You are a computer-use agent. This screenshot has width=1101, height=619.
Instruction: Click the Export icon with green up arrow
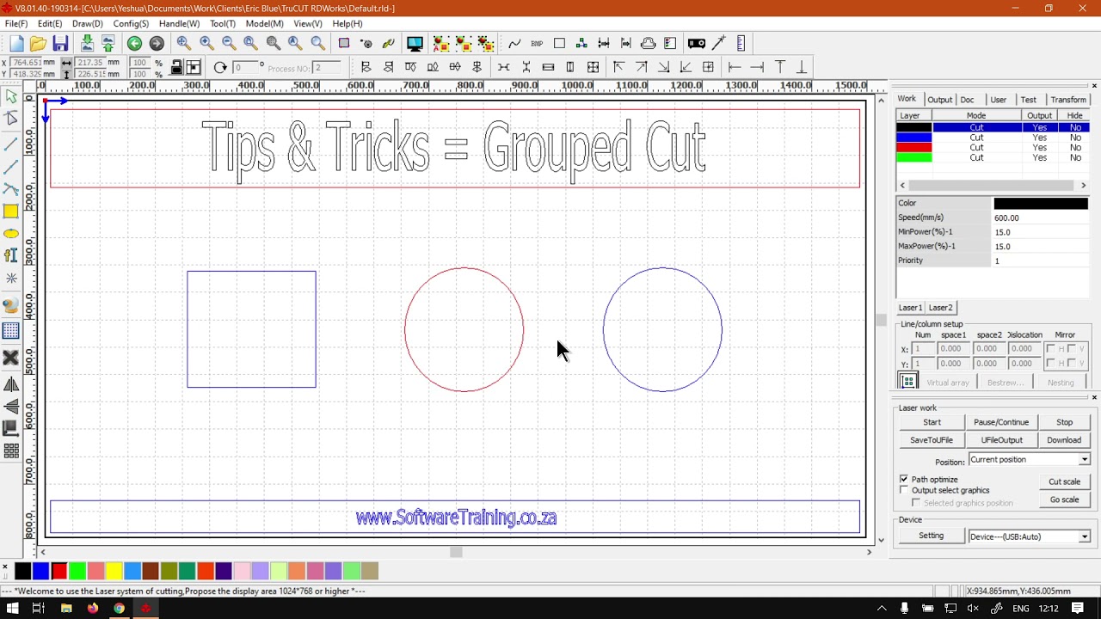click(108, 44)
